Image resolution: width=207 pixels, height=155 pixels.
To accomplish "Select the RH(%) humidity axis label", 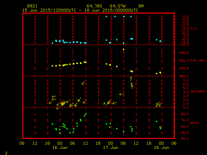I will point(195,123).
